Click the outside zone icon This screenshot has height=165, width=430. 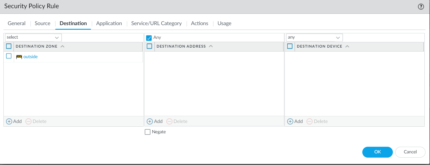[x=19, y=57]
